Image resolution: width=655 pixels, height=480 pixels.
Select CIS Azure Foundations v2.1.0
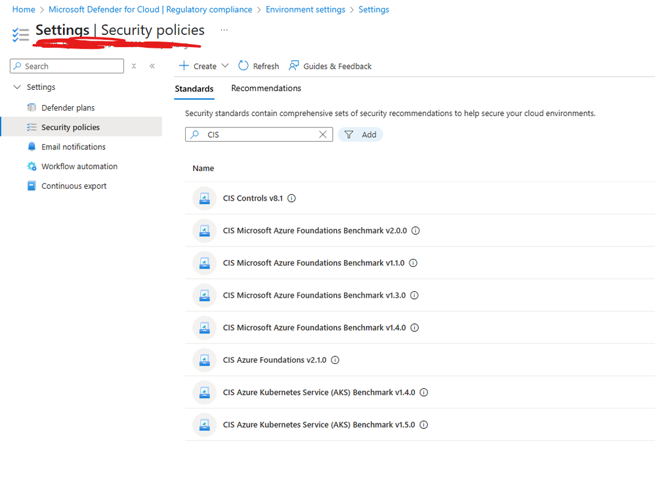pos(274,360)
